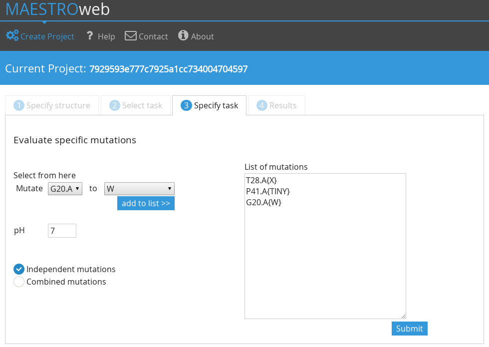The height and width of the screenshot is (347, 489).
Task: Click the pH input field
Action: [62, 231]
